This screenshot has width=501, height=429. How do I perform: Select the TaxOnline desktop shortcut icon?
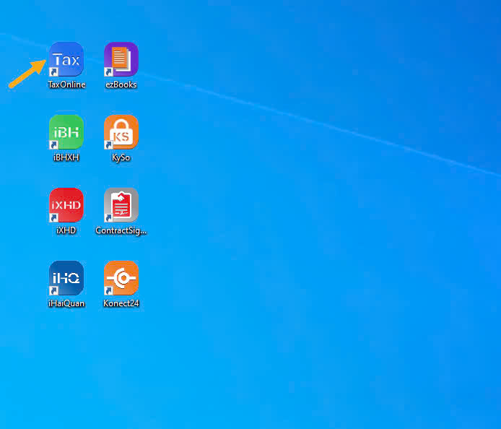(x=66, y=59)
